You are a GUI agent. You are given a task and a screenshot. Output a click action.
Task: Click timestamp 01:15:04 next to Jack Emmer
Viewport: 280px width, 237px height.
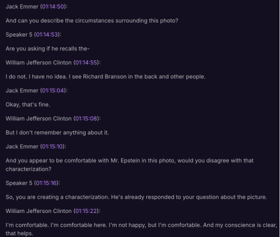point(53,90)
